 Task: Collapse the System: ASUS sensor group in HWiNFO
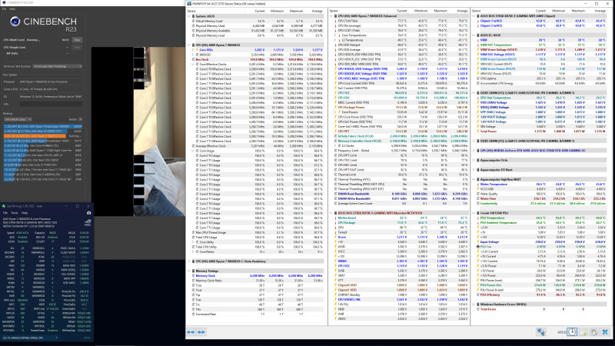189,16
